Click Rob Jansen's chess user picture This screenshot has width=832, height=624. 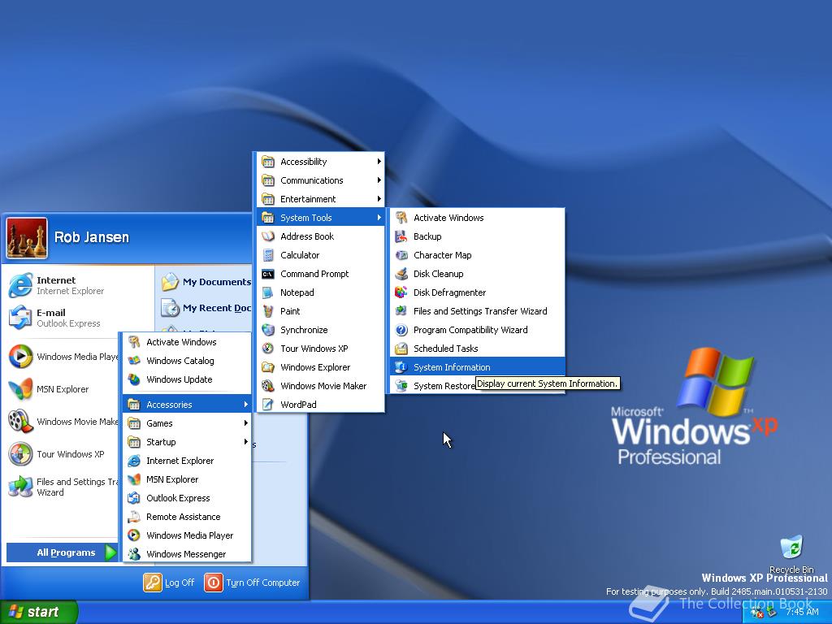pyautogui.click(x=27, y=237)
